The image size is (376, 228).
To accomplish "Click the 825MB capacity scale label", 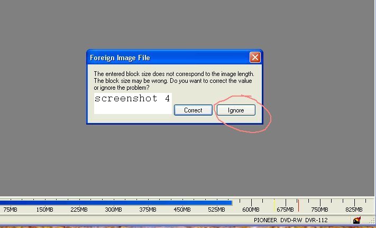I will tap(354, 210).
